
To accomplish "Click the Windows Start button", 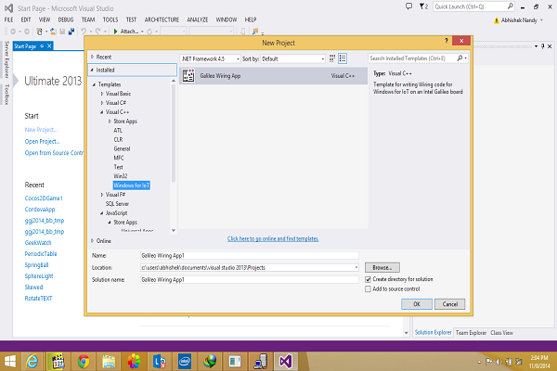I will 9,362.
